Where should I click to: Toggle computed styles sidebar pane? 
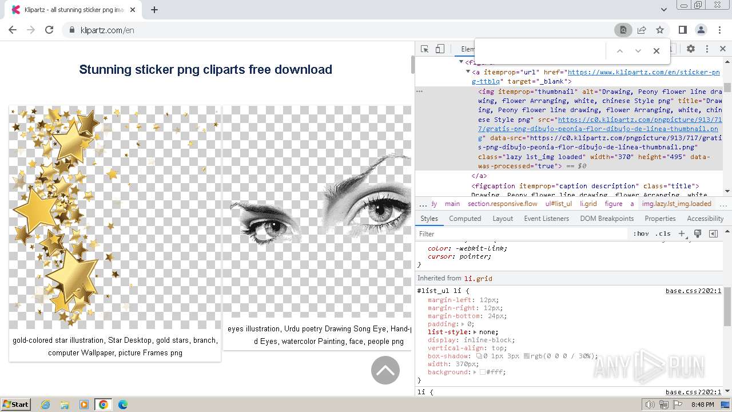713,233
